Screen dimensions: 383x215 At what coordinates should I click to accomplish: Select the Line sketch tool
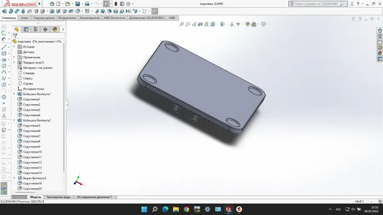click(4, 47)
